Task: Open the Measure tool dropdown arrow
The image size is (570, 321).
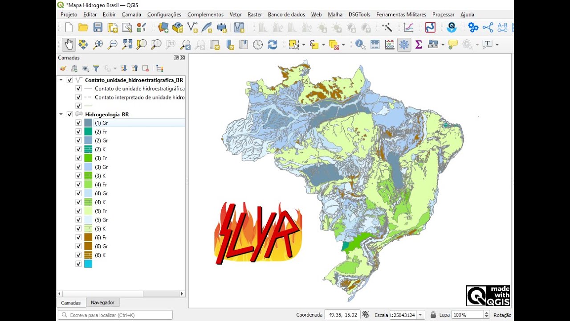Action: (443, 45)
